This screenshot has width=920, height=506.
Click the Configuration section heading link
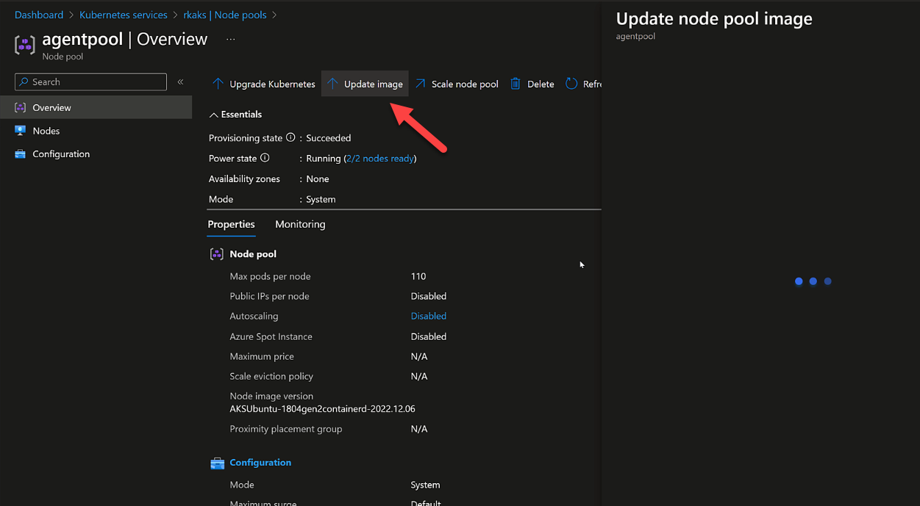260,463
